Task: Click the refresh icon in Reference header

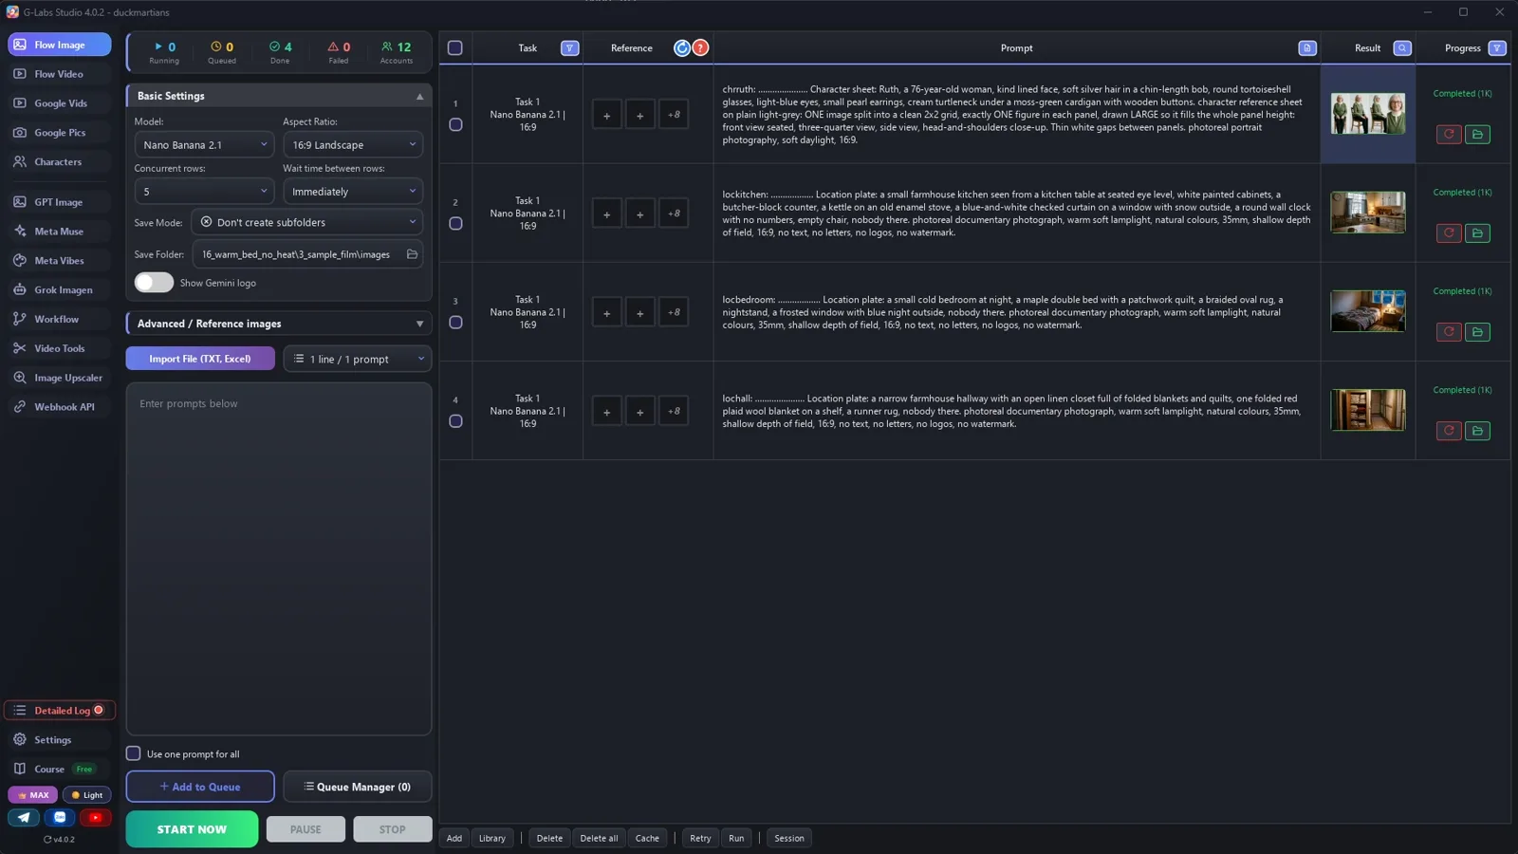Action: tap(682, 48)
